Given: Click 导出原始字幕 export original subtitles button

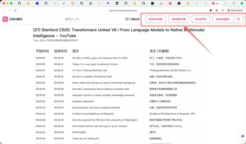Looking at the screenshot, I should pos(179,19).
